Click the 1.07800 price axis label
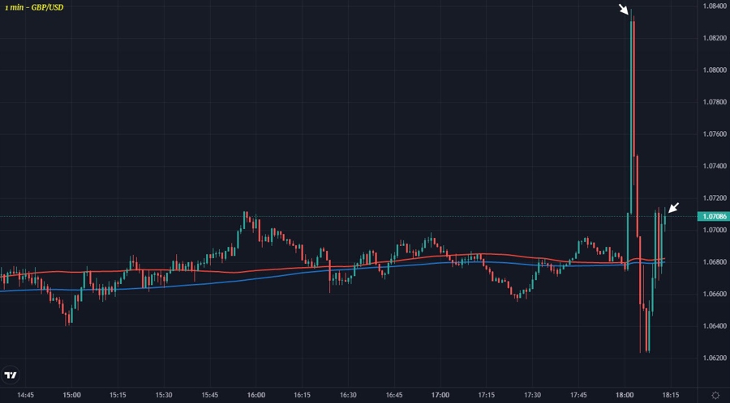The width and height of the screenshot is (730, 403). click(x=714, y=102)
